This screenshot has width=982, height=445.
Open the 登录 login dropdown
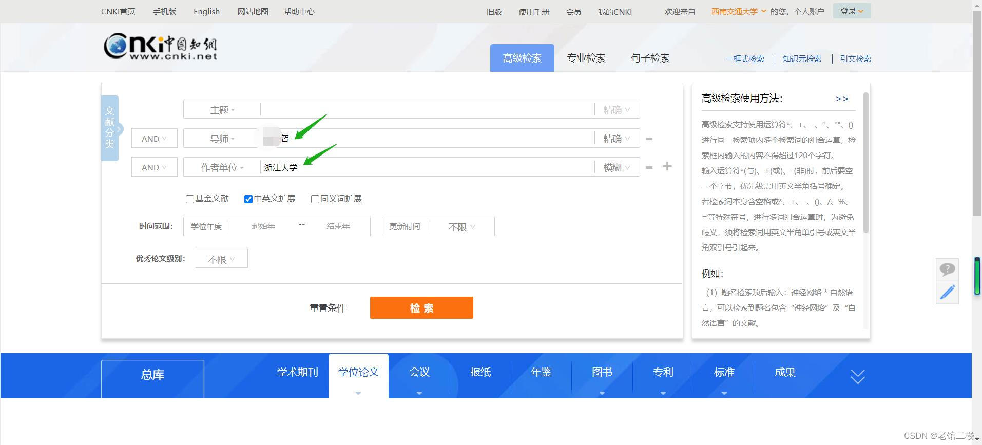(x=852, y=11)
